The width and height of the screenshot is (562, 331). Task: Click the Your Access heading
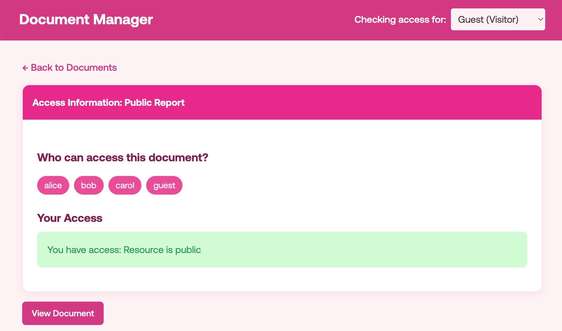[x=70, y=218]
